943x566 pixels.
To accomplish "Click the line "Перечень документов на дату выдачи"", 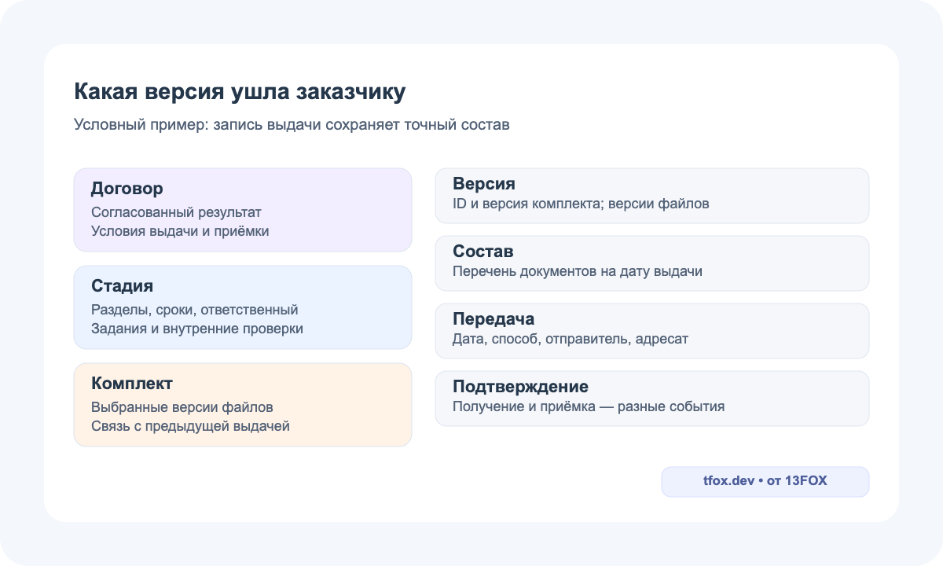I will (578, 271).
